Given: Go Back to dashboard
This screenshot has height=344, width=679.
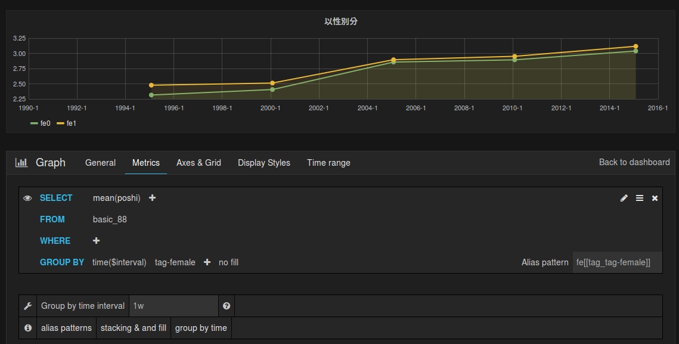Looking at the screenshot, I should tap(634, 162).
